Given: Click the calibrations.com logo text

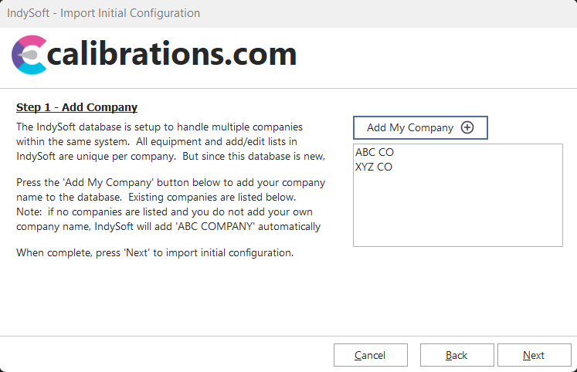Looking at the screenshot, I should coord(171,55).
